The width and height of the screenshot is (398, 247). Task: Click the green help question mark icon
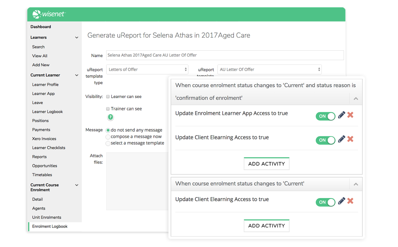pos(110,117)
